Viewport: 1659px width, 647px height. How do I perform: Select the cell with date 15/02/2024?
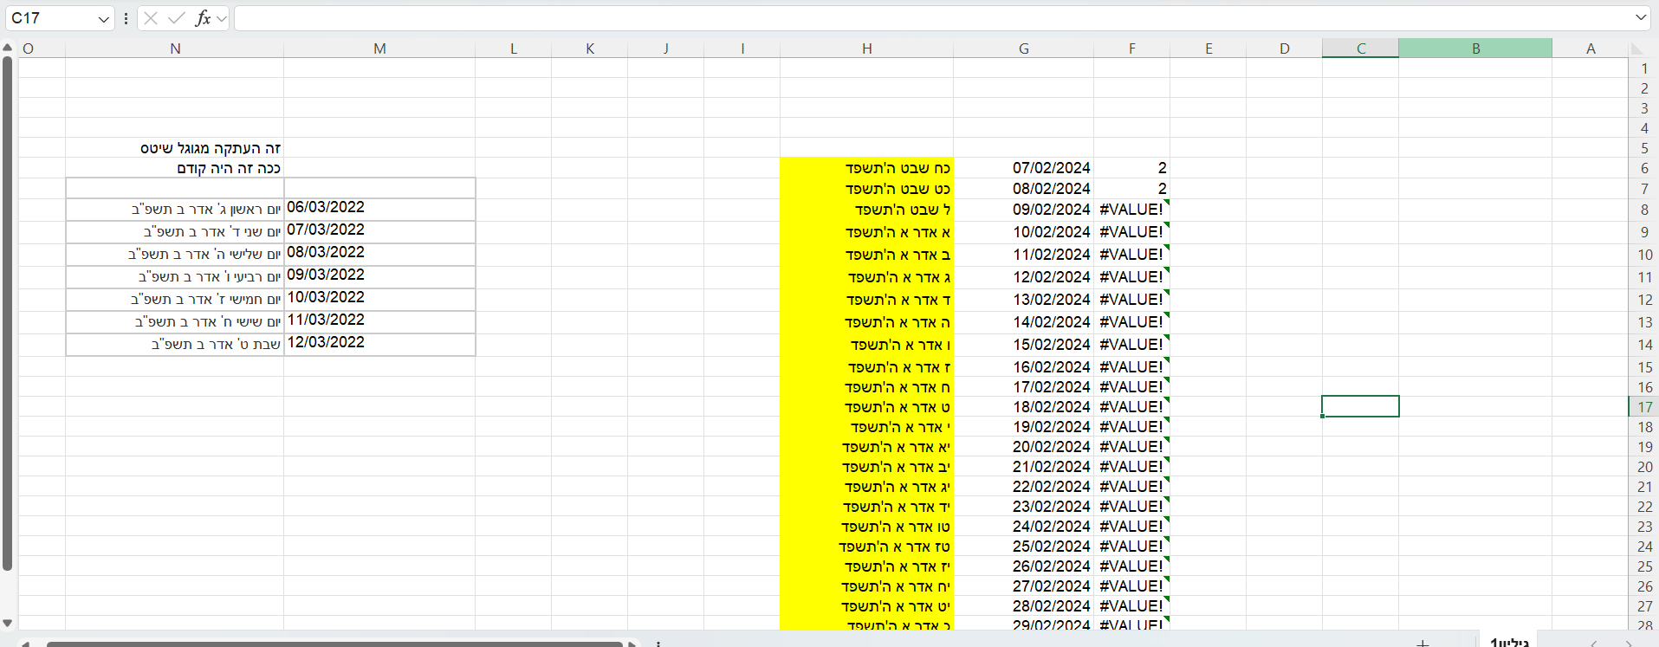(1024, 345)
